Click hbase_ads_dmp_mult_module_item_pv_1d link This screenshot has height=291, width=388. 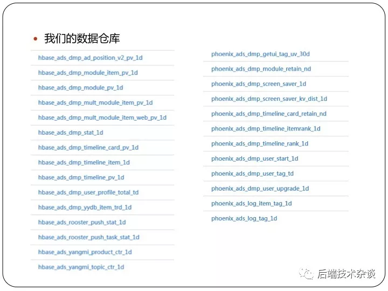tap(95, 103)
